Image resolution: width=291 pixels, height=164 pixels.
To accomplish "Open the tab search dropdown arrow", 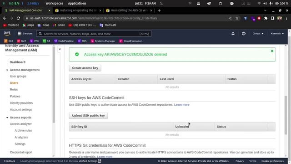I will click(265, 10).
